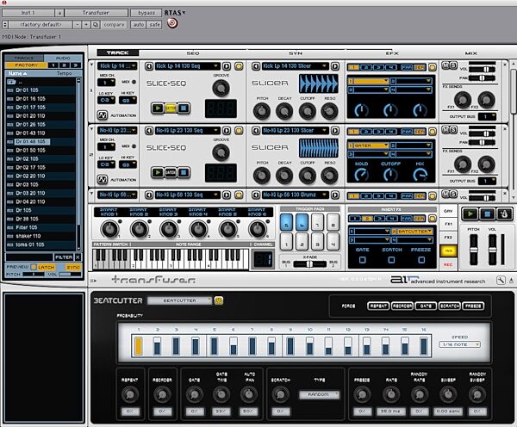Mute track 2 with the M button
Screen dimensions: 517x427
(x=445, y=129)
